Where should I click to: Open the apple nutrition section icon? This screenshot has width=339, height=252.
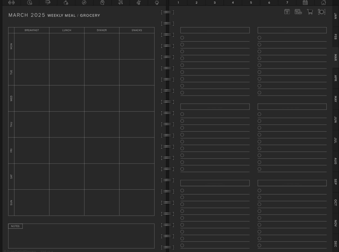(66, 3)
